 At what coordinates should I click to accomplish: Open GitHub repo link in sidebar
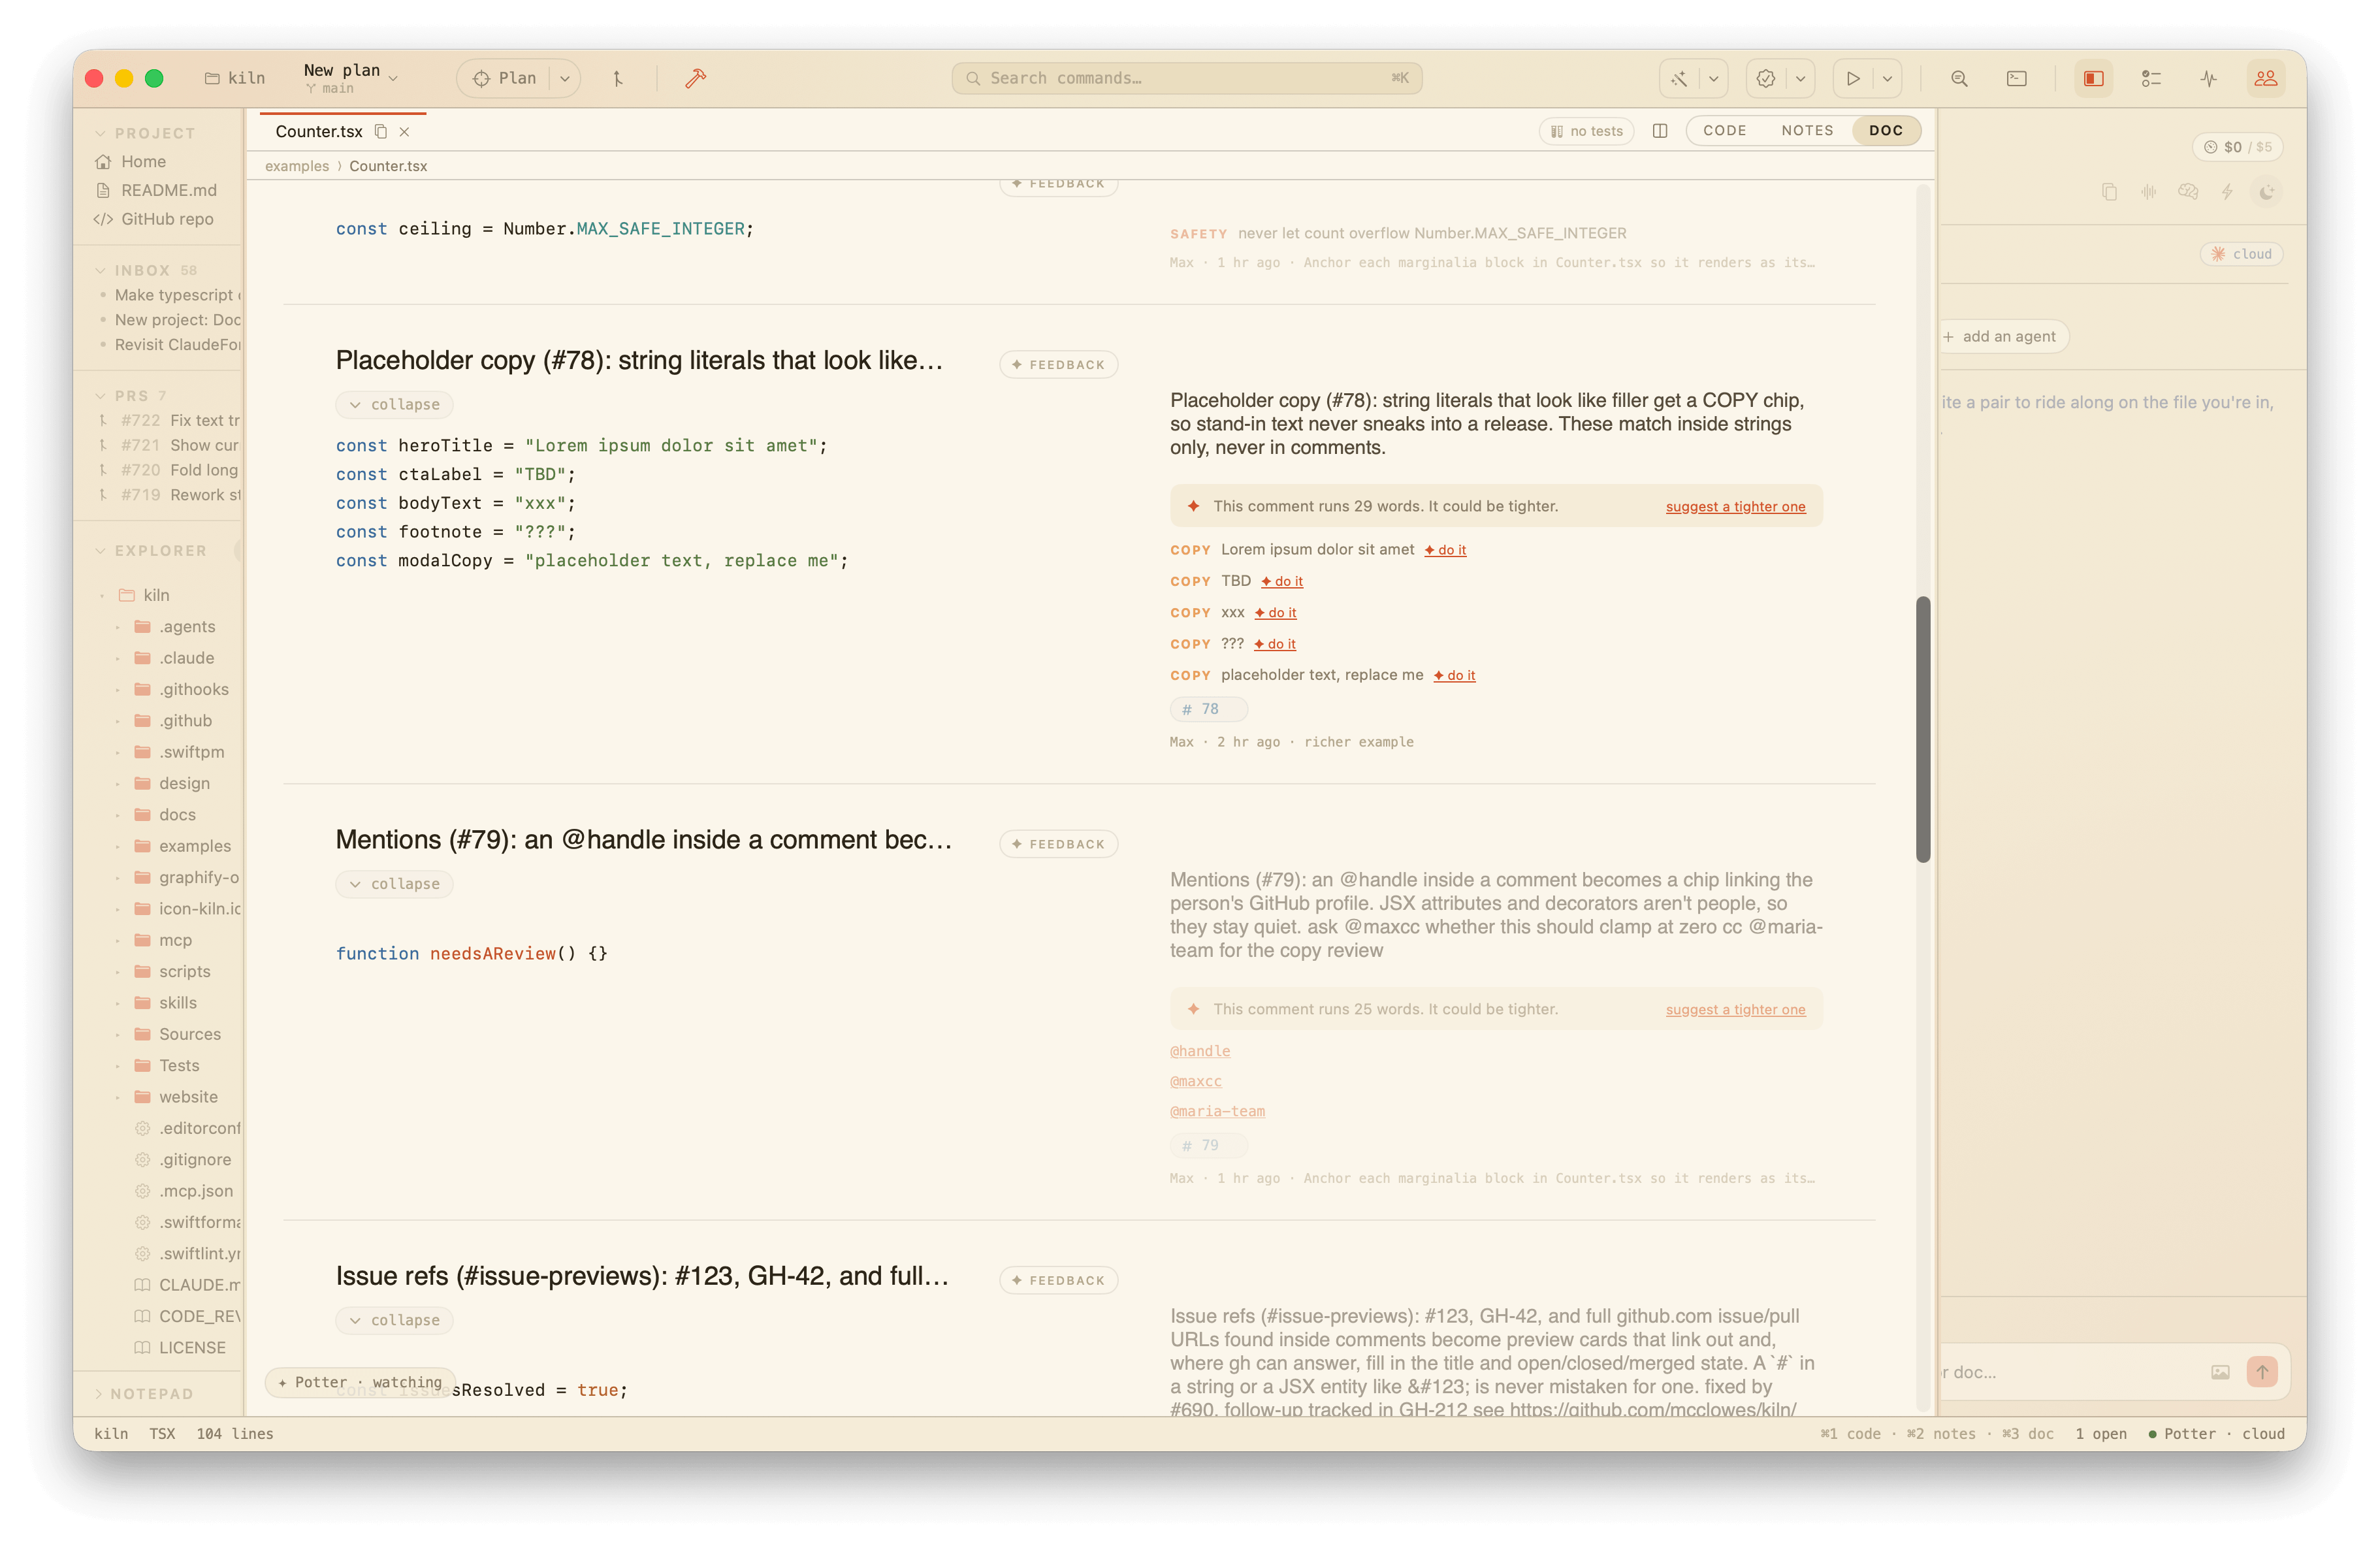click(x=154, y=219)
